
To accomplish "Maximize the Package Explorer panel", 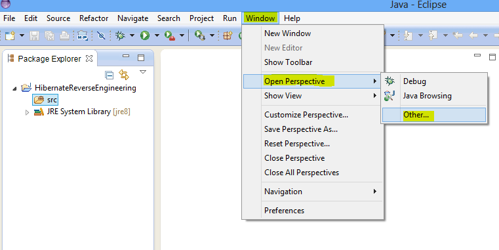I will point(141,58).
